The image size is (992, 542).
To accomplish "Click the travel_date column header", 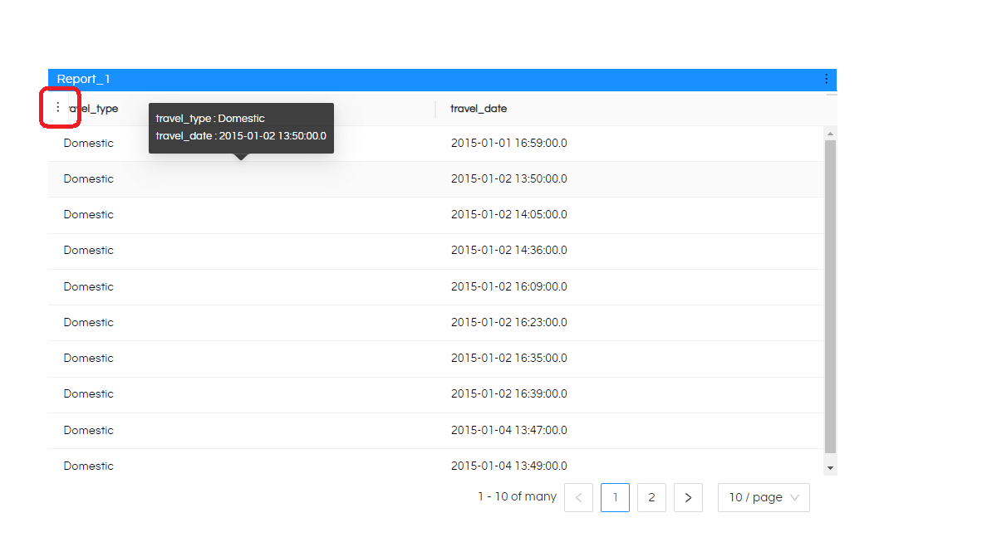I will click(479, 109).
